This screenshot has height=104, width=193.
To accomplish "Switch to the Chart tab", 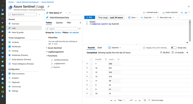I will (99, 48).
